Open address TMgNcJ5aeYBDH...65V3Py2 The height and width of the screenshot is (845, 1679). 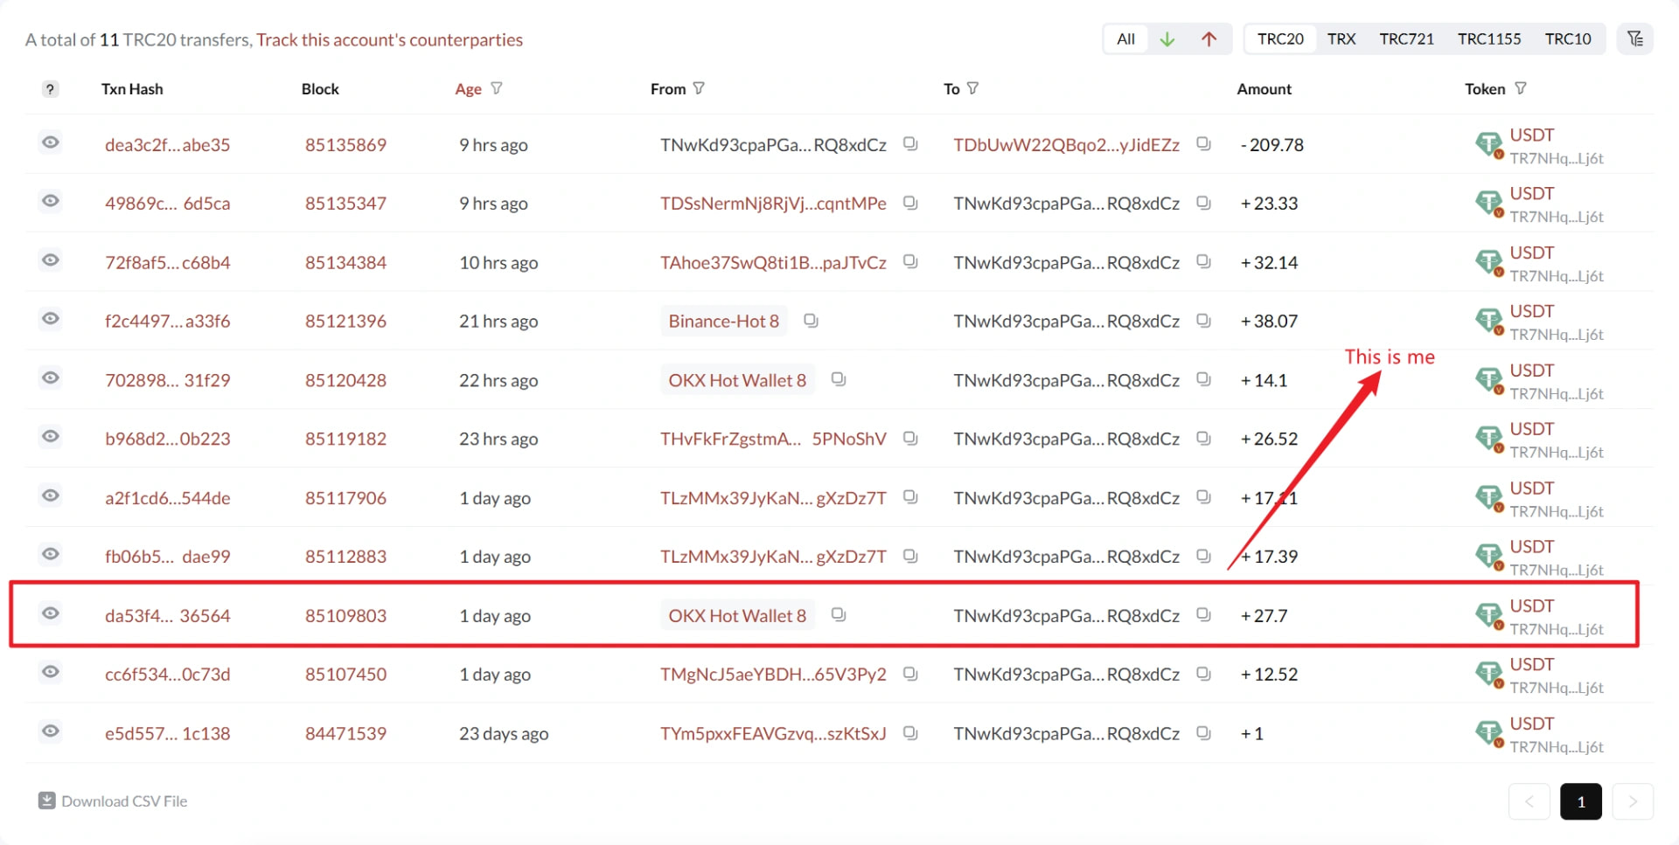click(x=773, y=675)
